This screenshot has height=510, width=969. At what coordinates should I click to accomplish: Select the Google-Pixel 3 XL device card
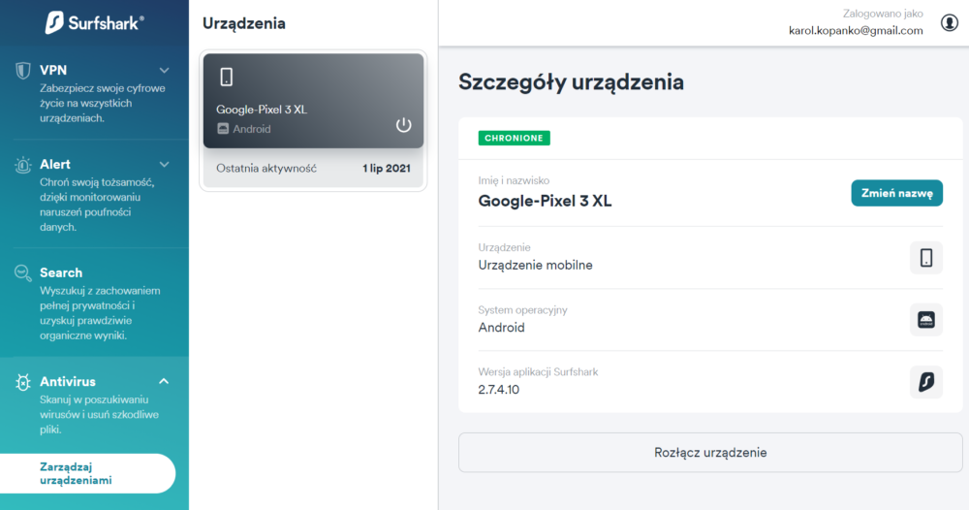coord(313,101)
